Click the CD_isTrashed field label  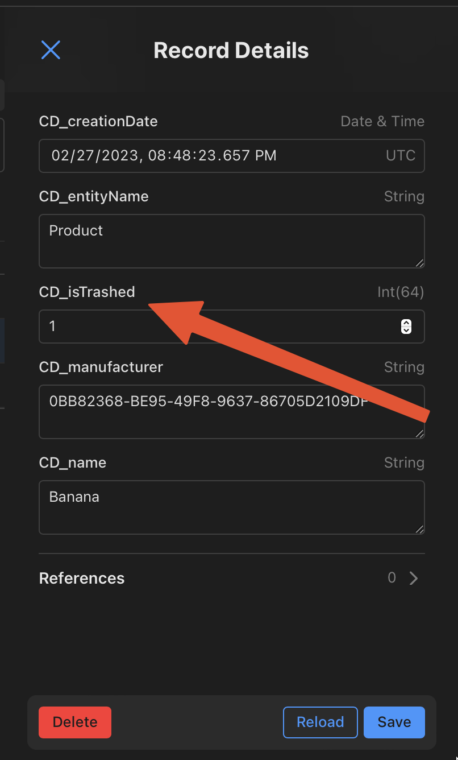tap(87, 292)
